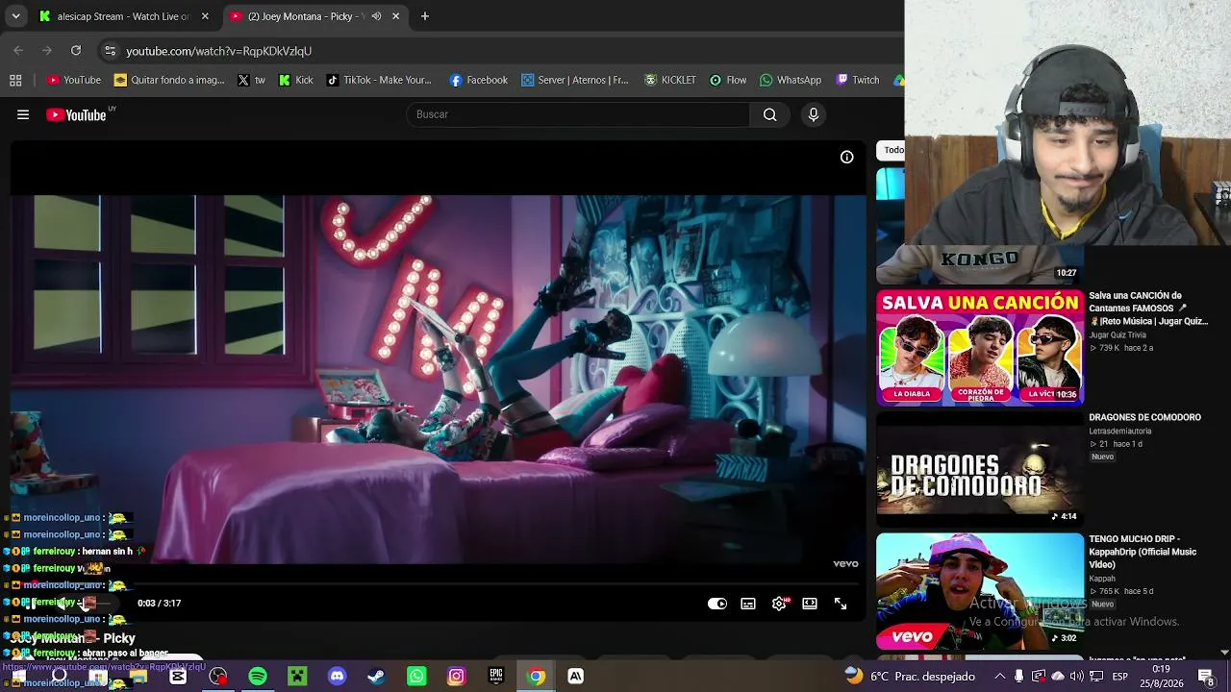Open the YouTube guide hamburger menu
Viewport: 1231px width, 692px height.
[23, 114]
